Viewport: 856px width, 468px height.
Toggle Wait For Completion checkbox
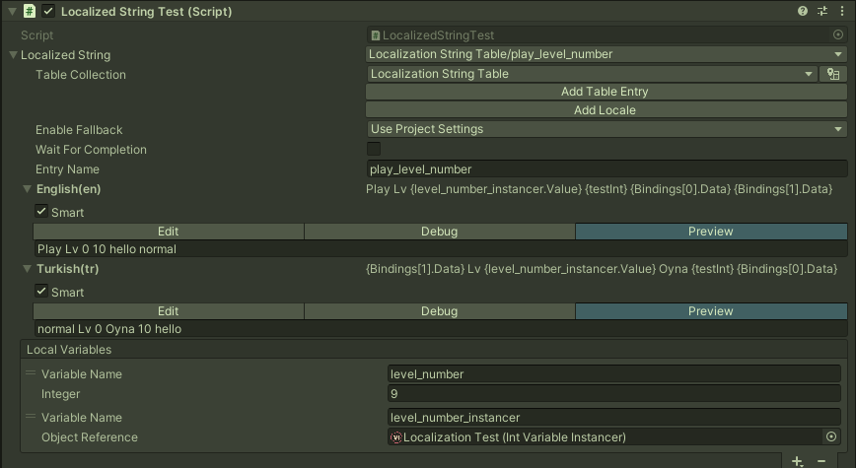(374, 149)
